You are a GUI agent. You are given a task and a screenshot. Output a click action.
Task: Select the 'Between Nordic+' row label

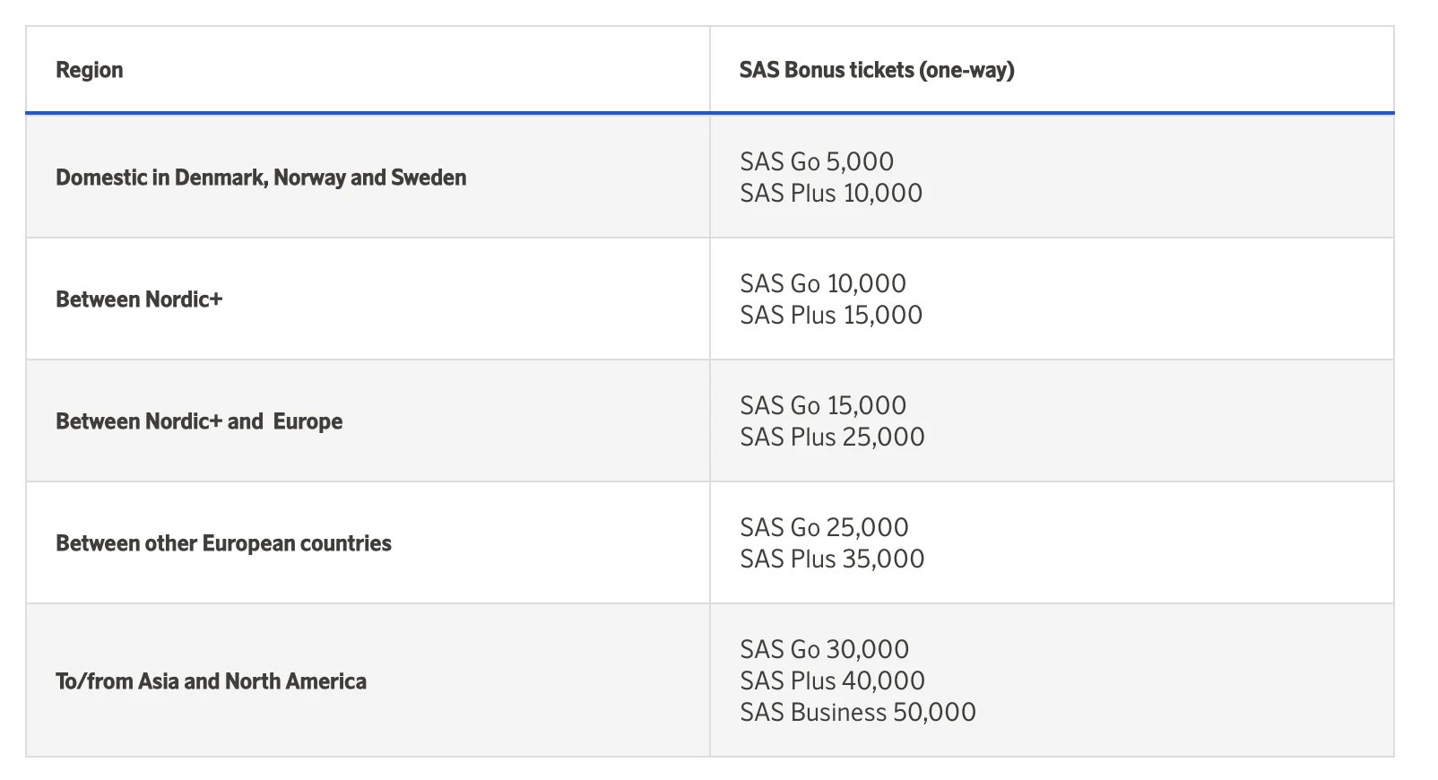139,299
